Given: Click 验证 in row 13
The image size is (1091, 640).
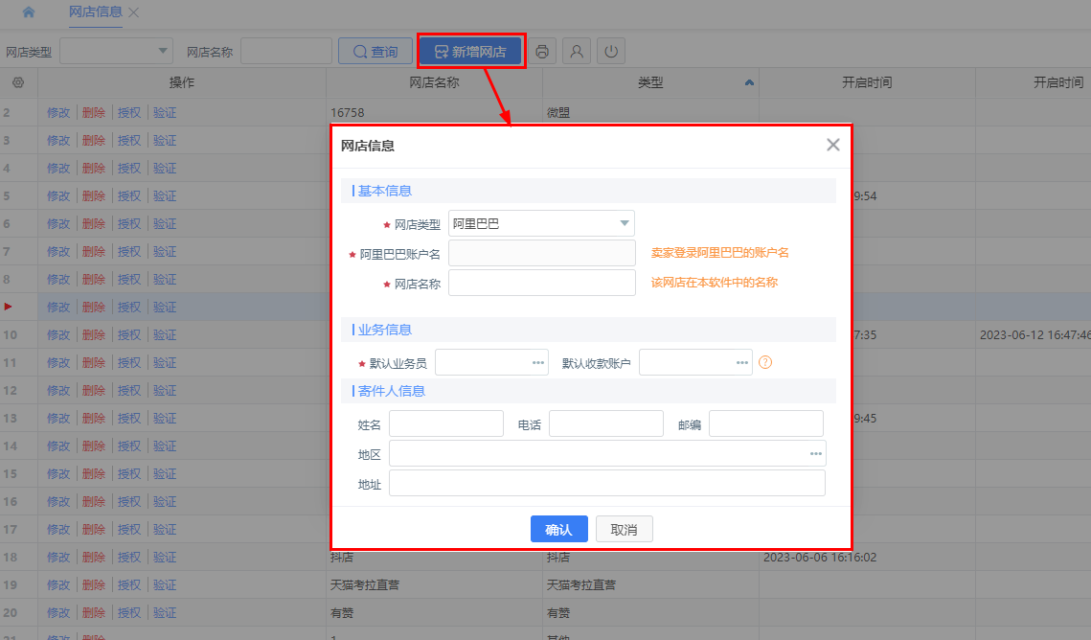Looking at the screenshot, I should click(x=165, y=418).
